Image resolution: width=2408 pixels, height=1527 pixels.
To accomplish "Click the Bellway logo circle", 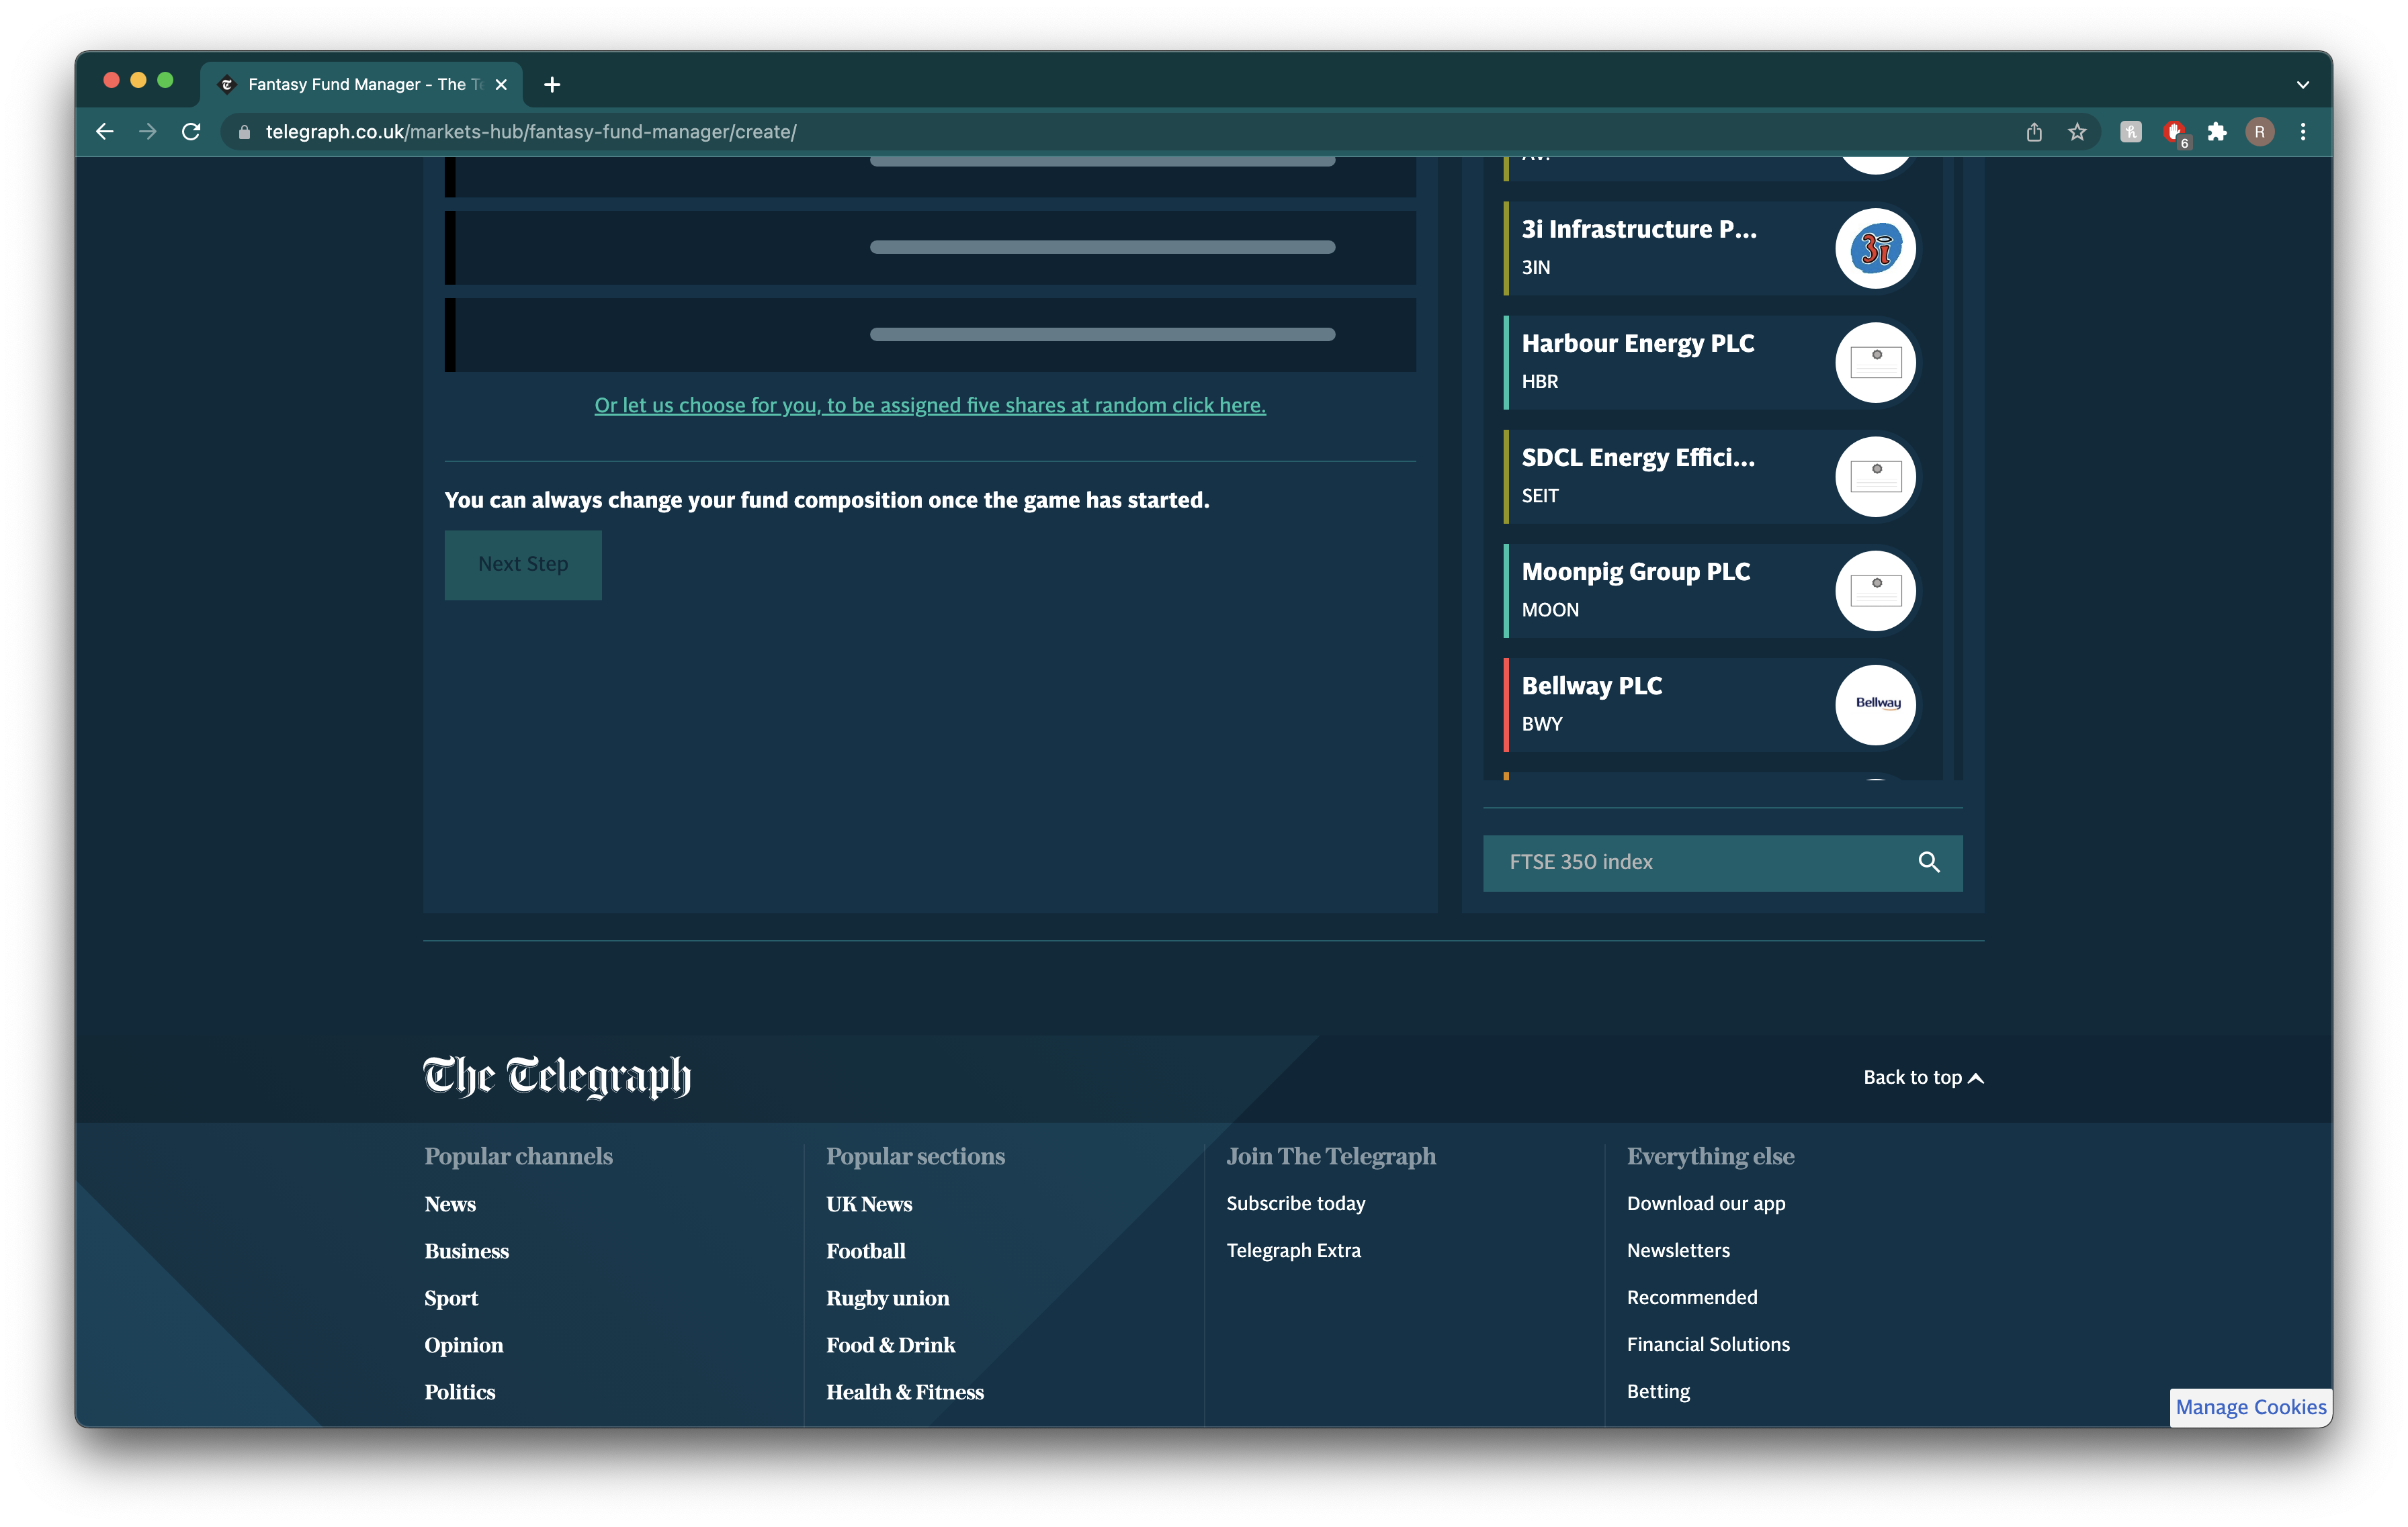I will pos(1875,704).
